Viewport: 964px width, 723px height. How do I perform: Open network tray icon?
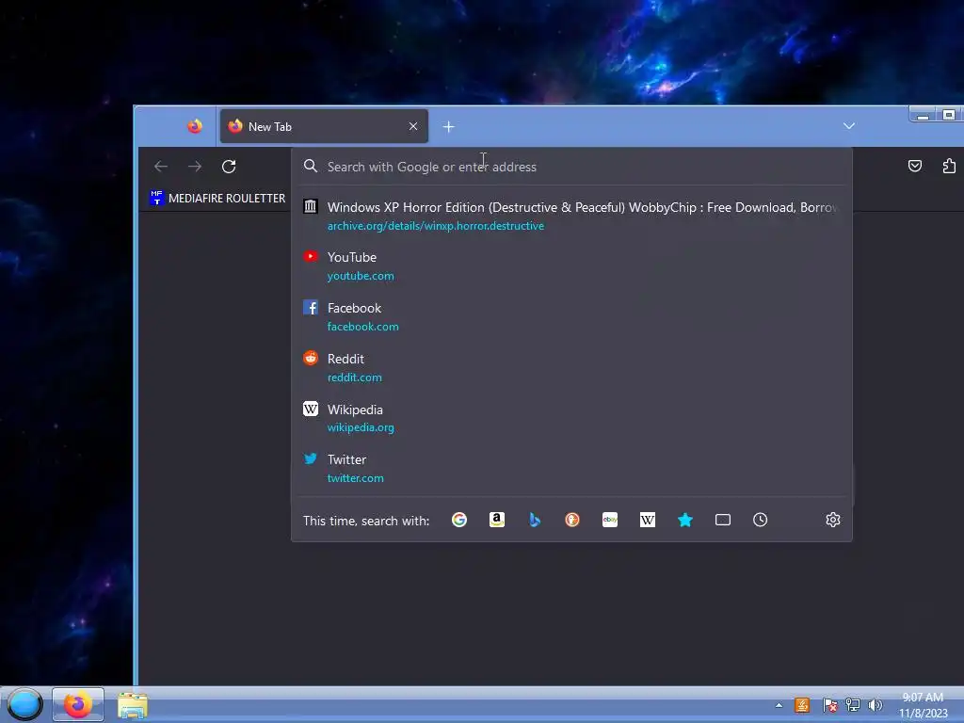pos(853,705)
